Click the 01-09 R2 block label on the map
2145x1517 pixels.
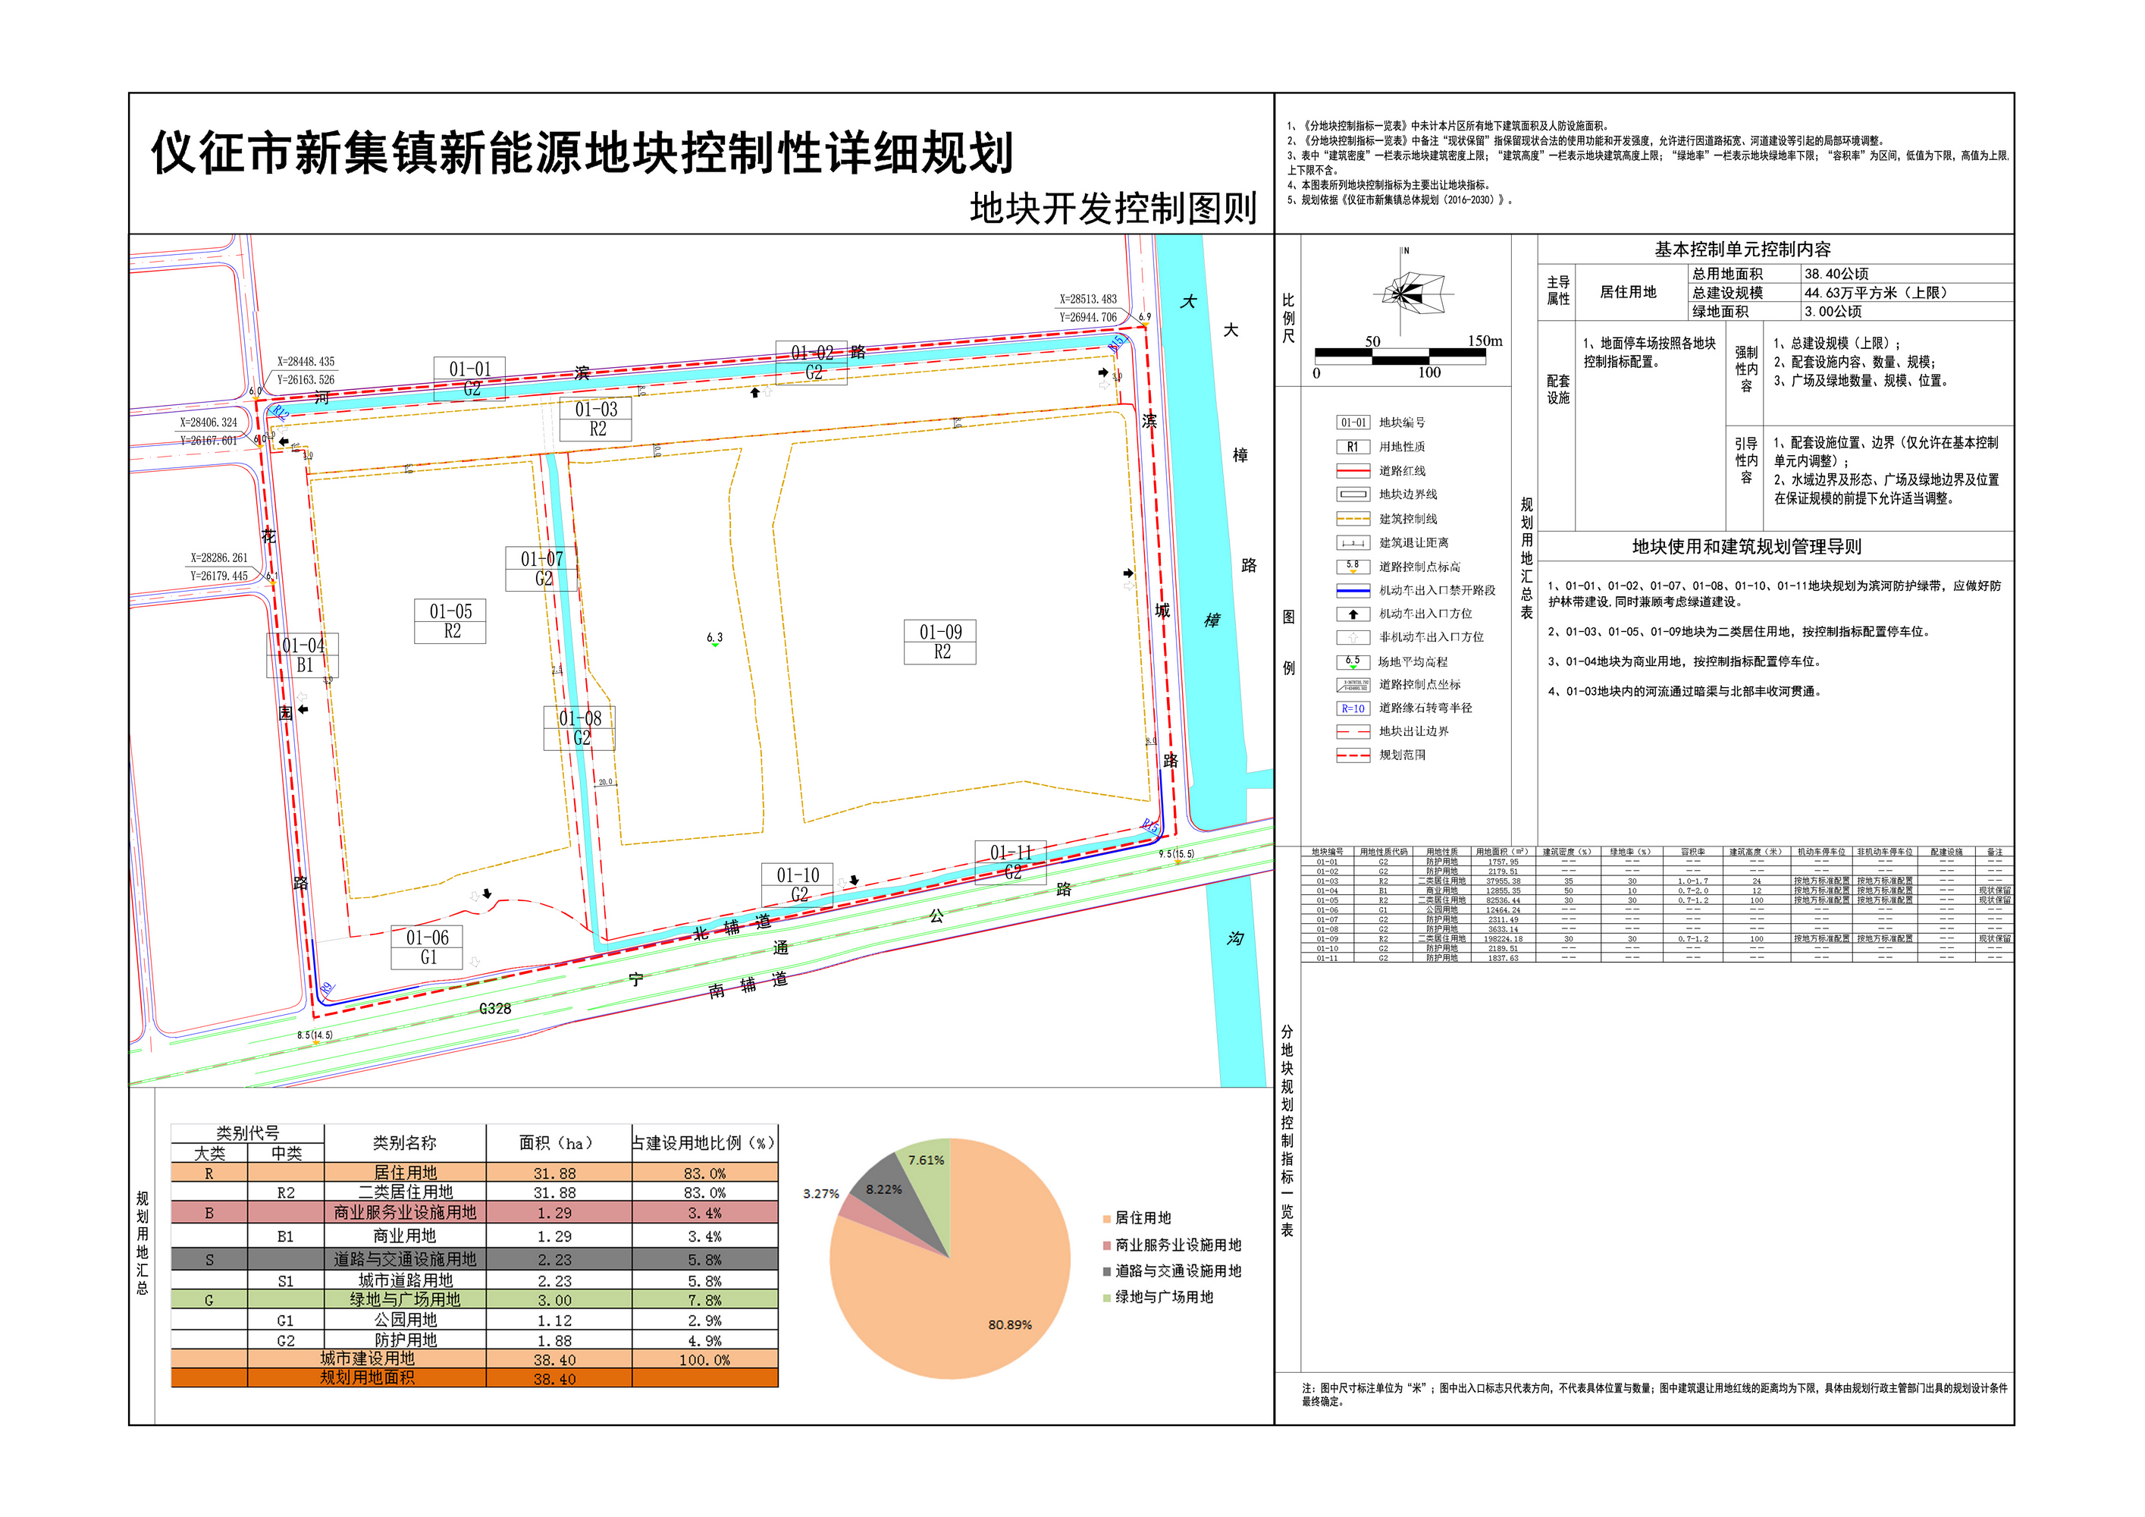tap(941, 642)
